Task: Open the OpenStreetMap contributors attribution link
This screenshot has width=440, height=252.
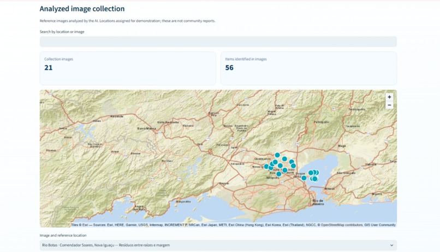Action: [341, 225]
